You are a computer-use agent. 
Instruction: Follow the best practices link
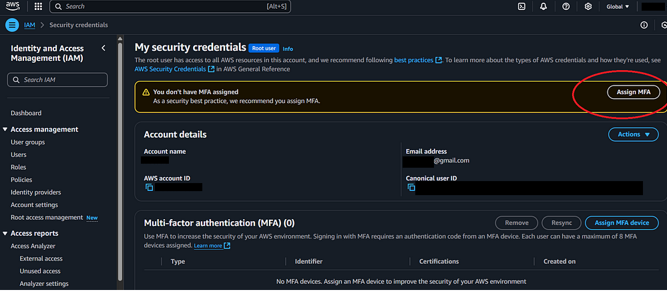414,60
